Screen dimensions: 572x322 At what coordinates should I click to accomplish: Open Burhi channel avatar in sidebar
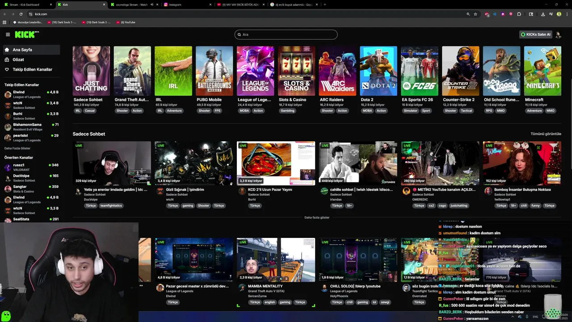pyautogui.click(x=8, y=115)
